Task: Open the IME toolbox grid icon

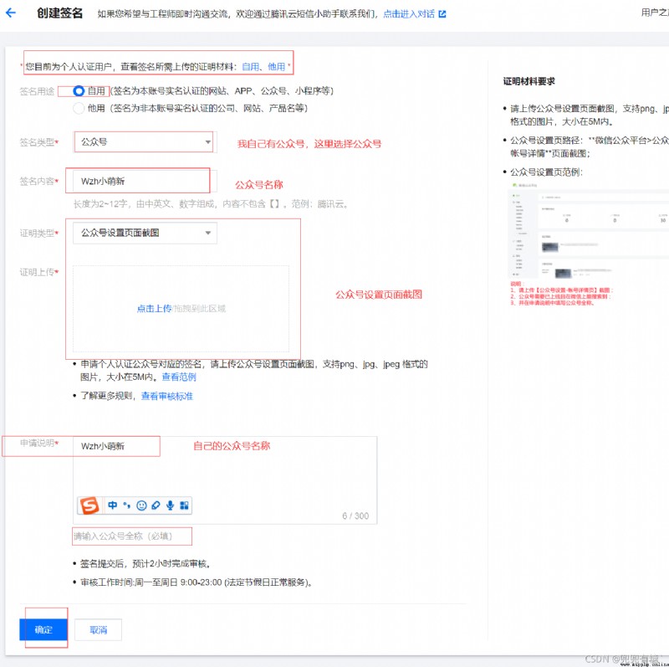Action: click(184, 505)
